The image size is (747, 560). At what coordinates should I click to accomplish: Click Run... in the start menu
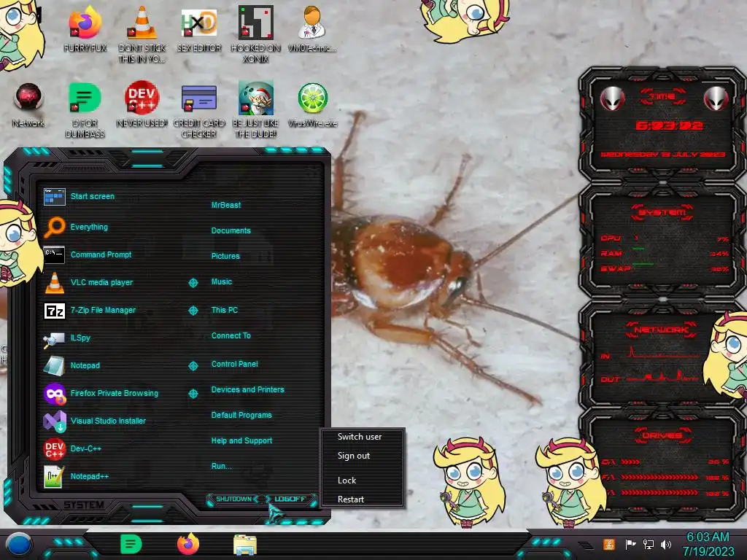(x=222, y=466)
